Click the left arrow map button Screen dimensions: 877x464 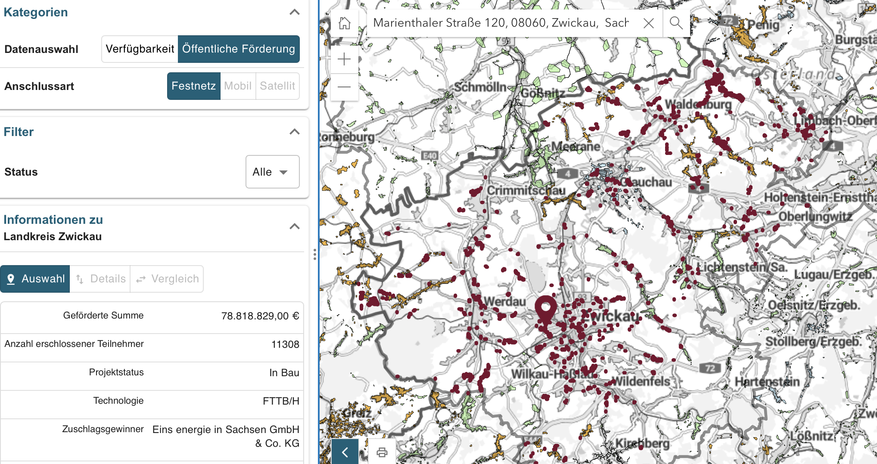coord(345,452)
